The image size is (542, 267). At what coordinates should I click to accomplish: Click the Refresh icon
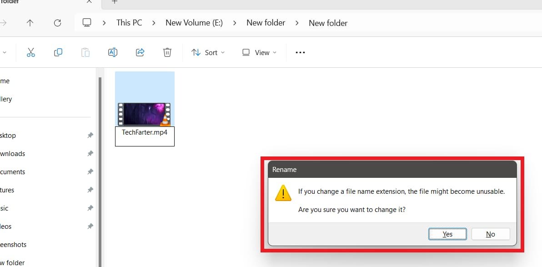(x=57, y=23)
